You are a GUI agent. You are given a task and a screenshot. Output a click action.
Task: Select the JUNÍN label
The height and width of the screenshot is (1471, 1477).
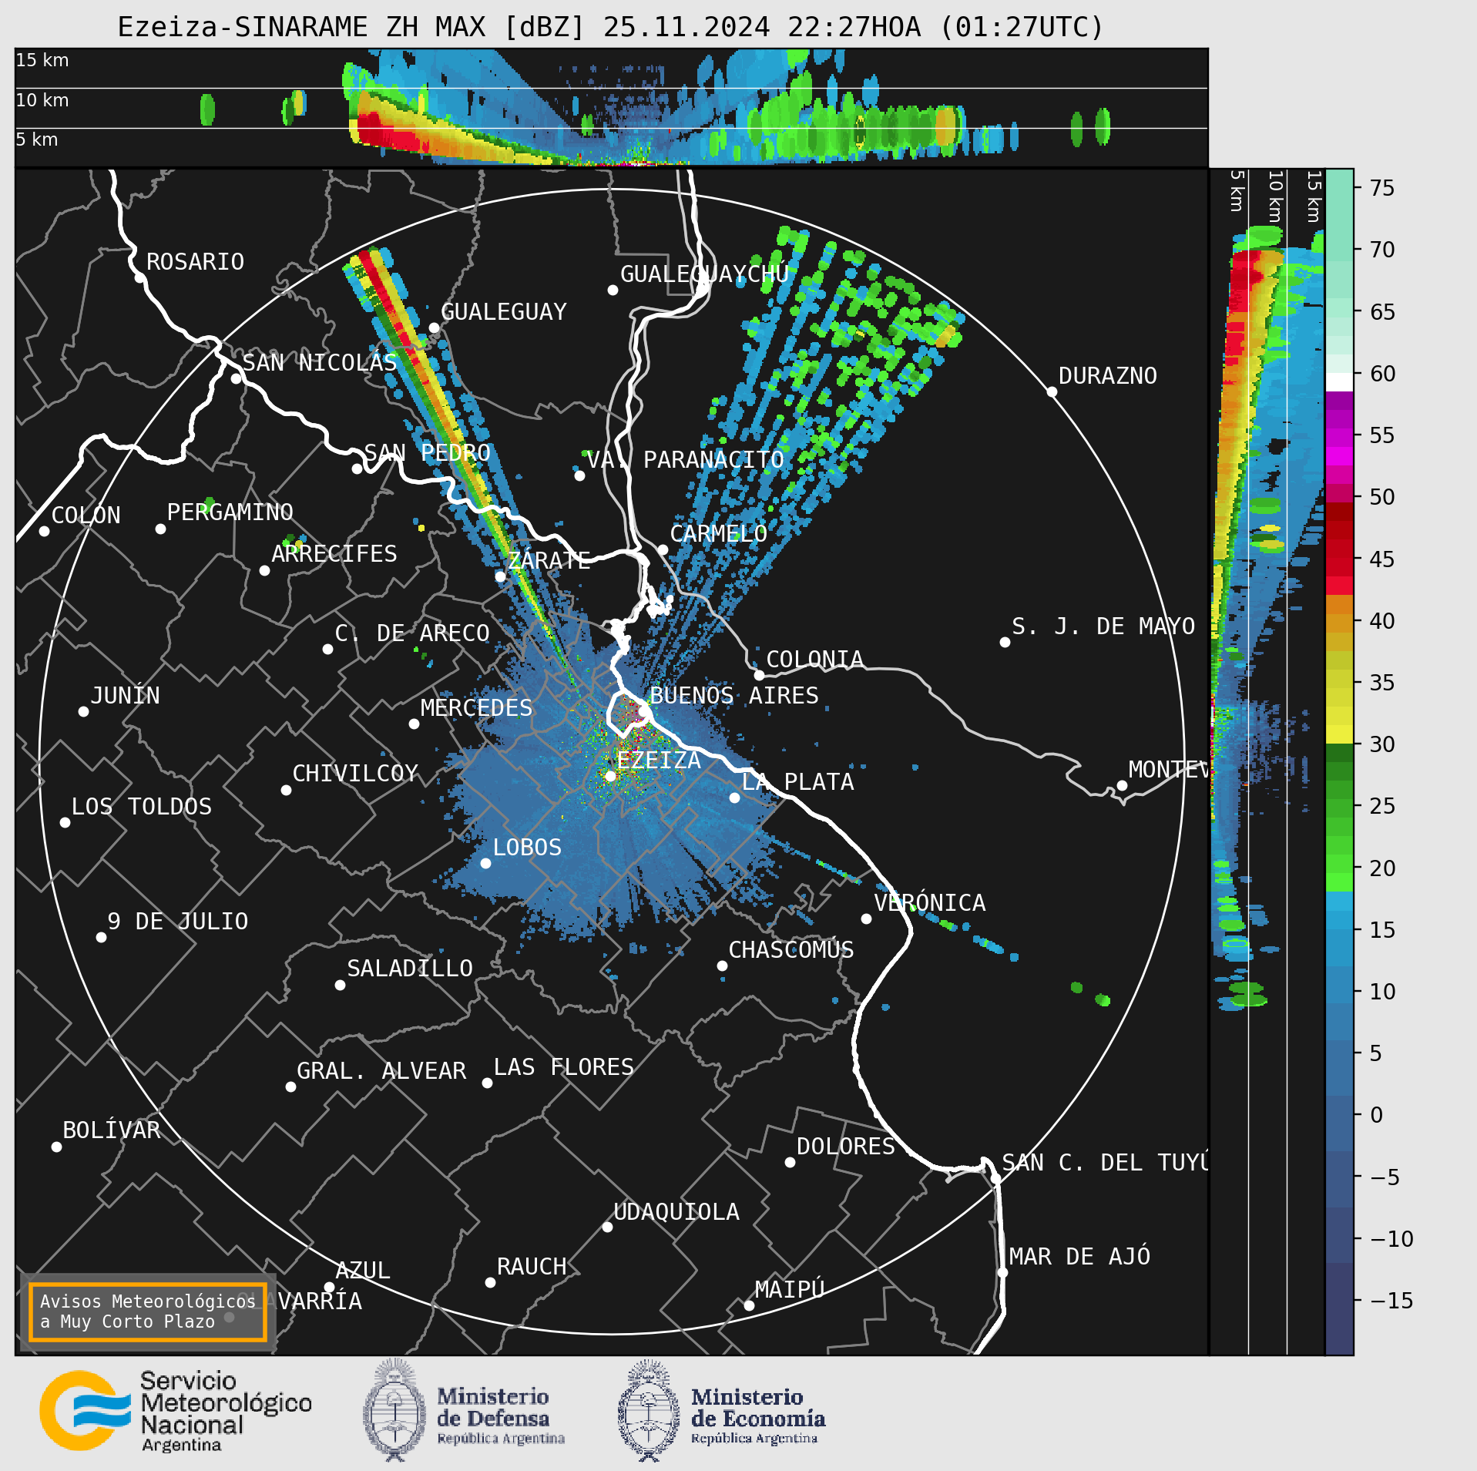(x=125, y=695)
